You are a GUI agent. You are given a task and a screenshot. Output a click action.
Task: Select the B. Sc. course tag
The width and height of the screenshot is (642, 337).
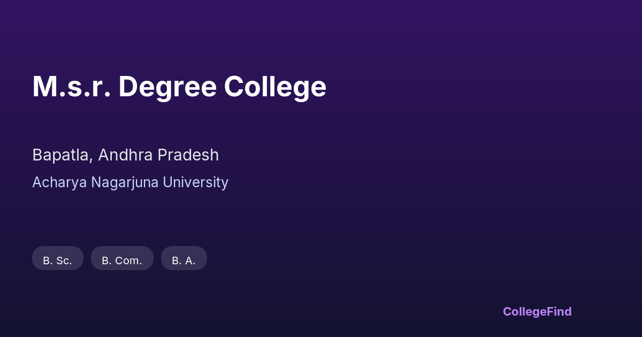point(58,258)
